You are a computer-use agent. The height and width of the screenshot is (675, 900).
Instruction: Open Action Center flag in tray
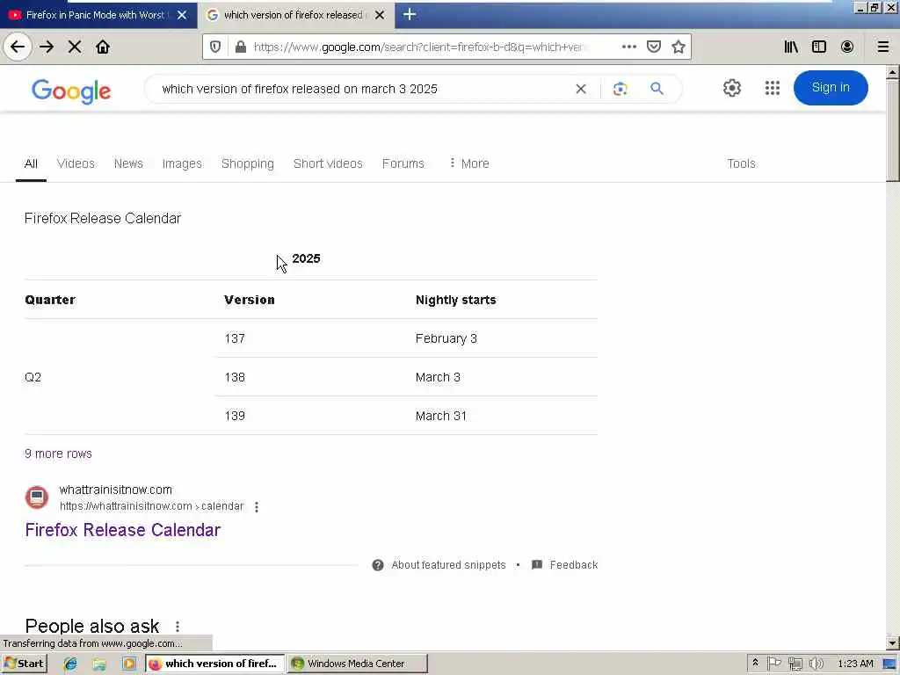click(x=773, y=664)
